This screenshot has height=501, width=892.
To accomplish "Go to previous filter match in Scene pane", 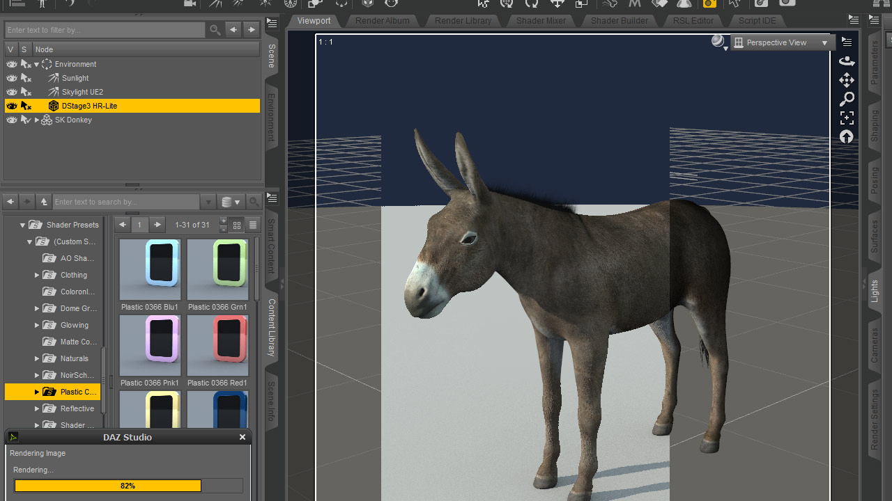I will click(x=233, y=30).
